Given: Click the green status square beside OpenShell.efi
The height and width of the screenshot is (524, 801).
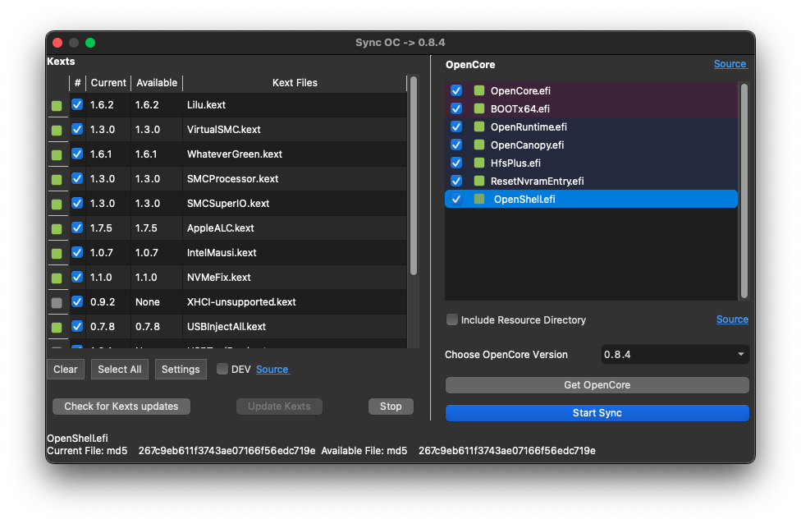Looking at the screenshot, I should [479, 199].
